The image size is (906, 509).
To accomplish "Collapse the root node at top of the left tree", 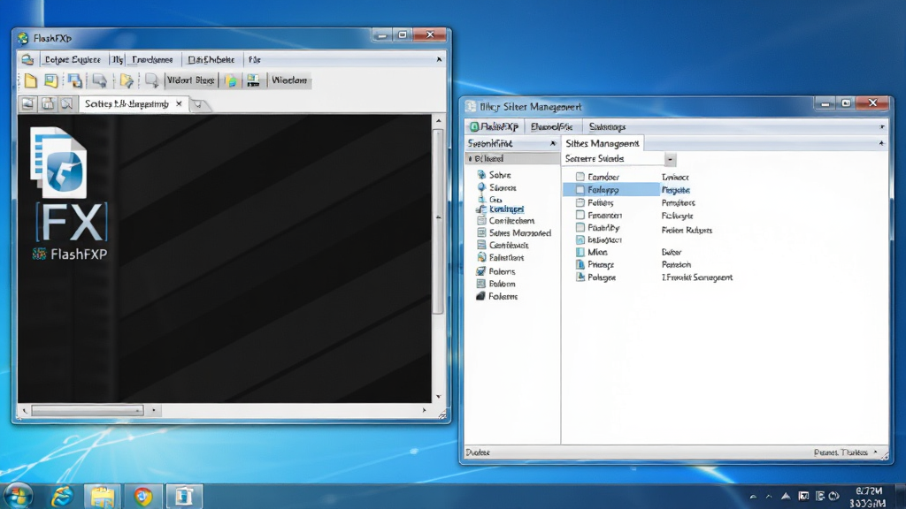I will tap(471, 158).
